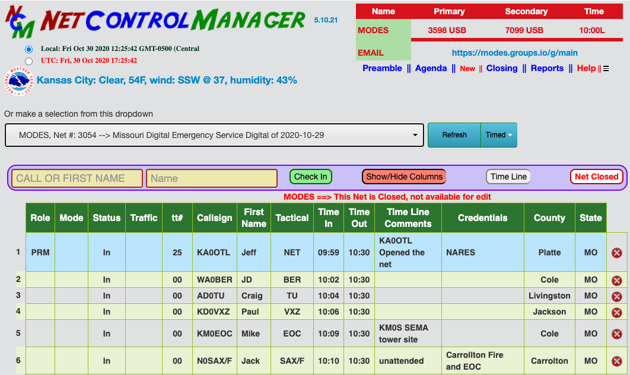630x375 pixels.
Task: Open the net selection dropdown
Action: point(215,135)
